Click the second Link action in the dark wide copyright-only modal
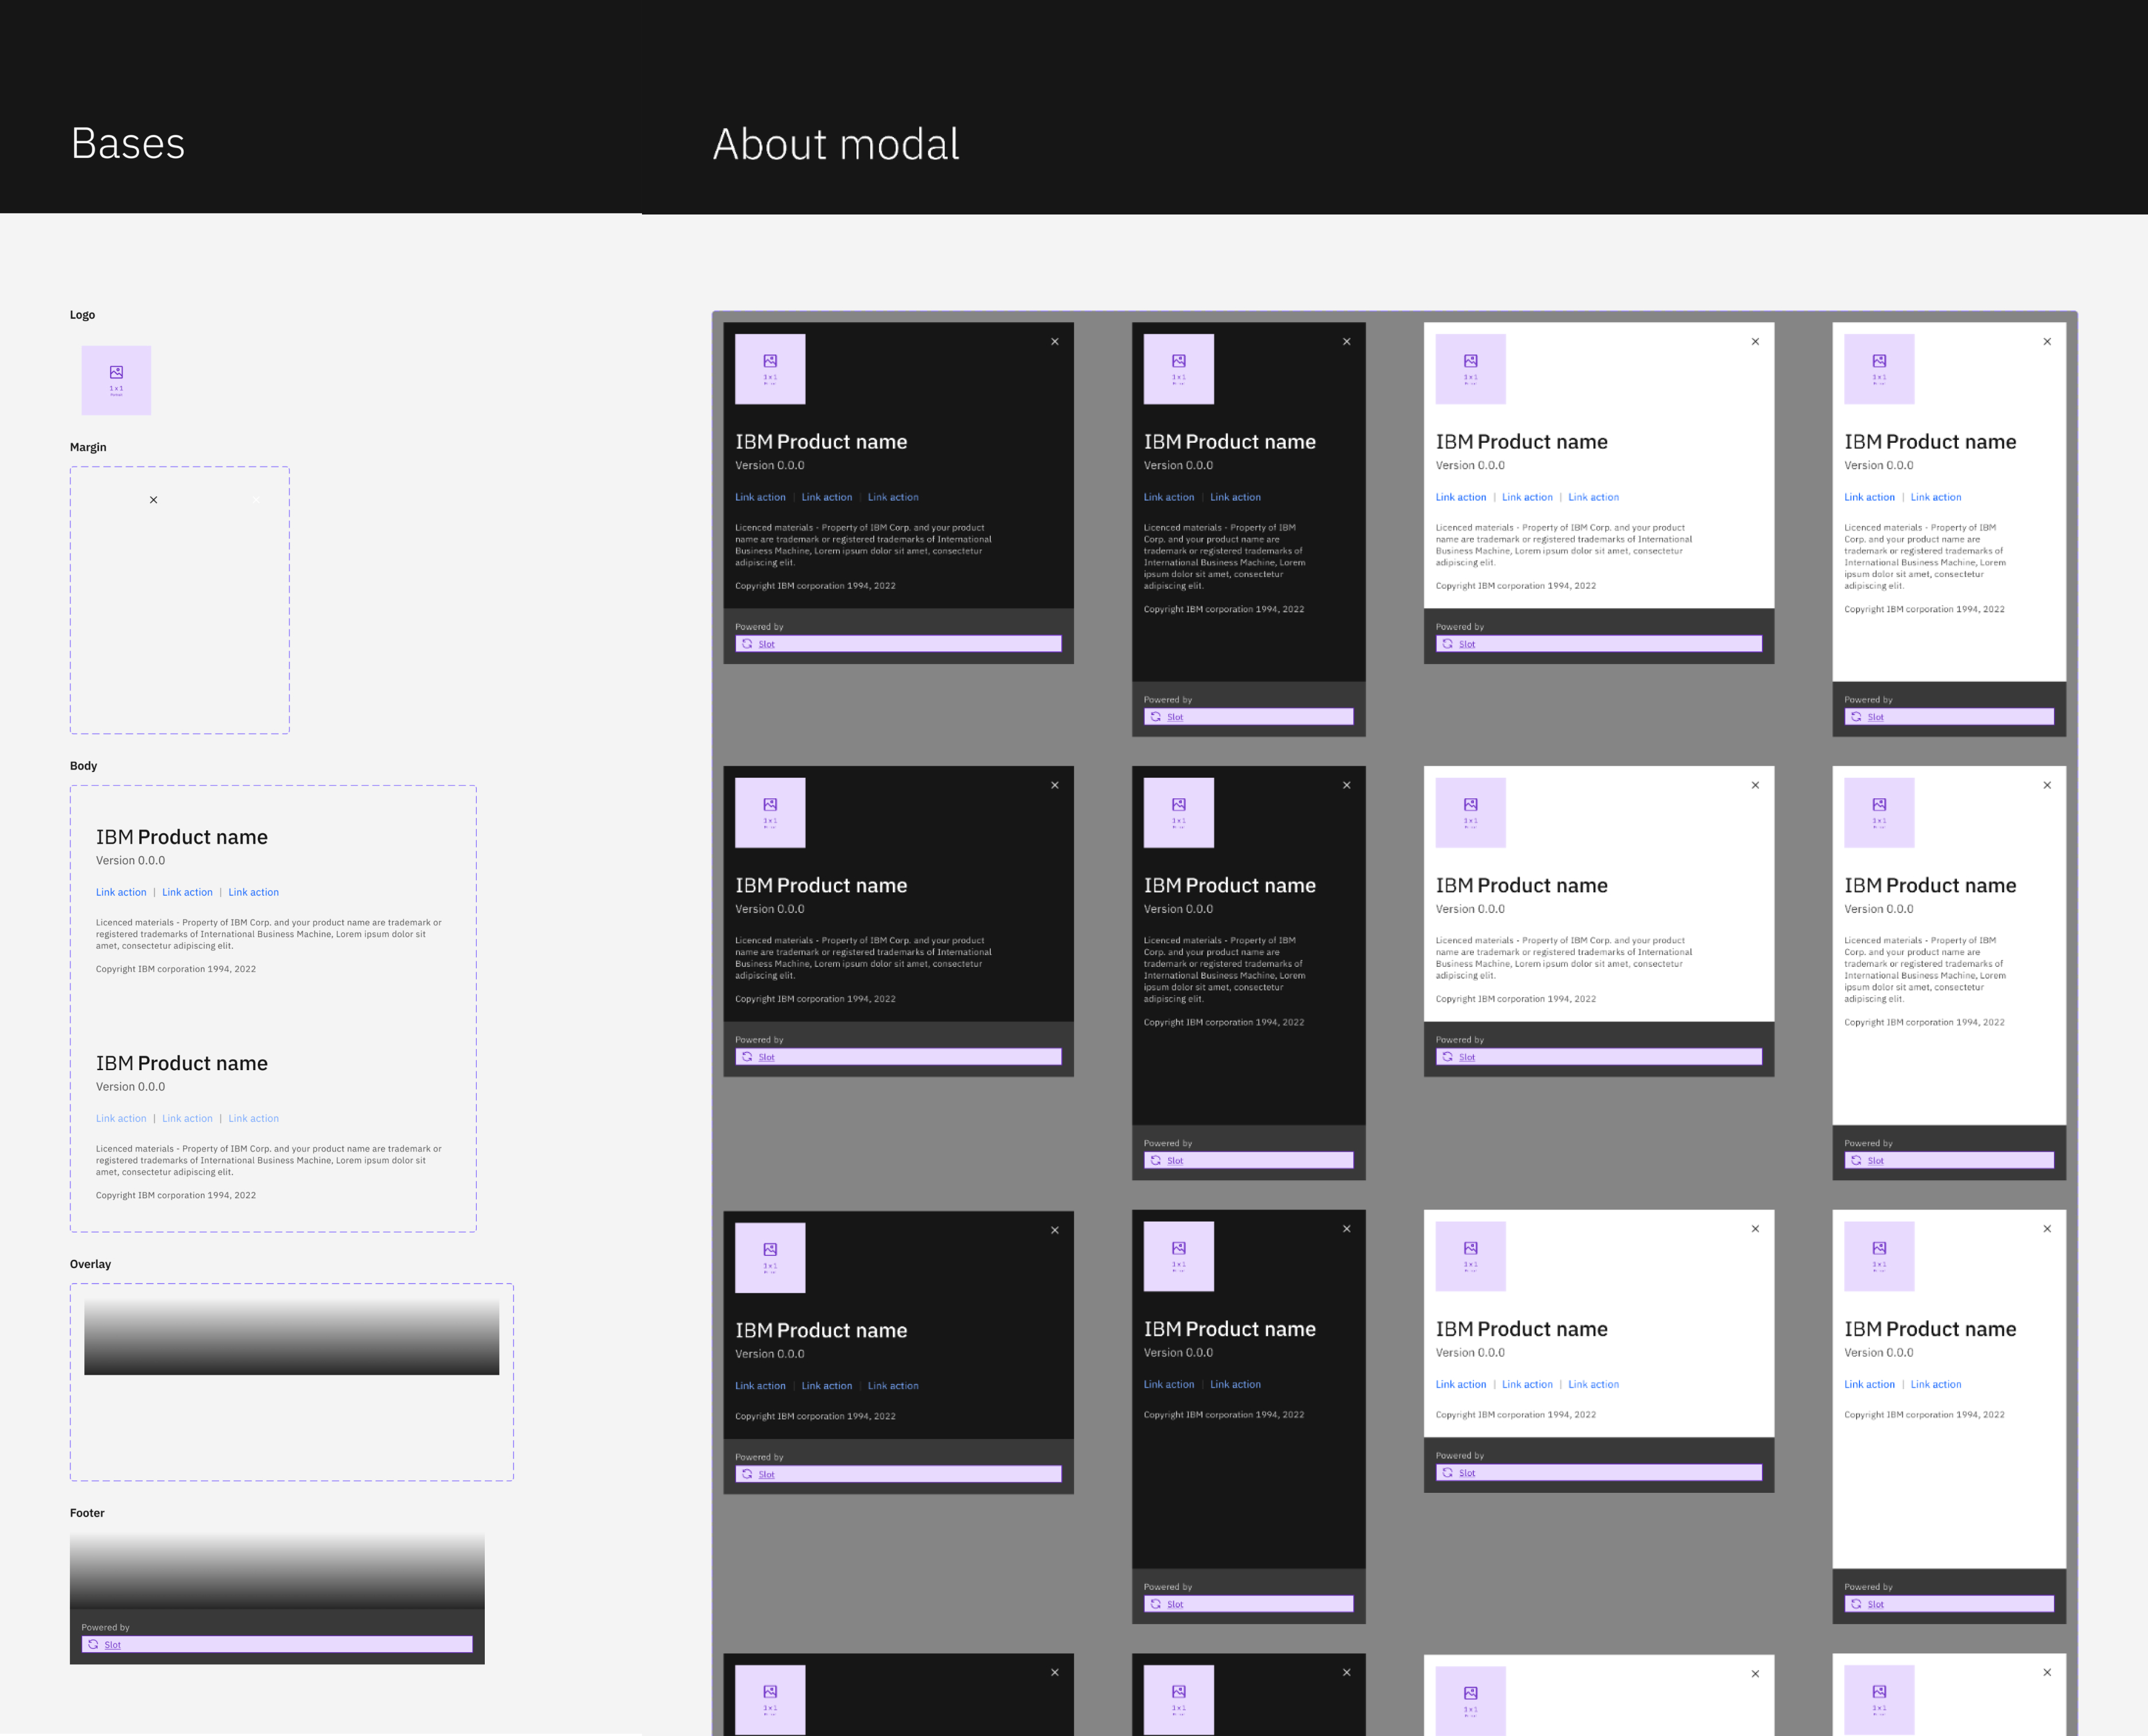 [826, 1386]
